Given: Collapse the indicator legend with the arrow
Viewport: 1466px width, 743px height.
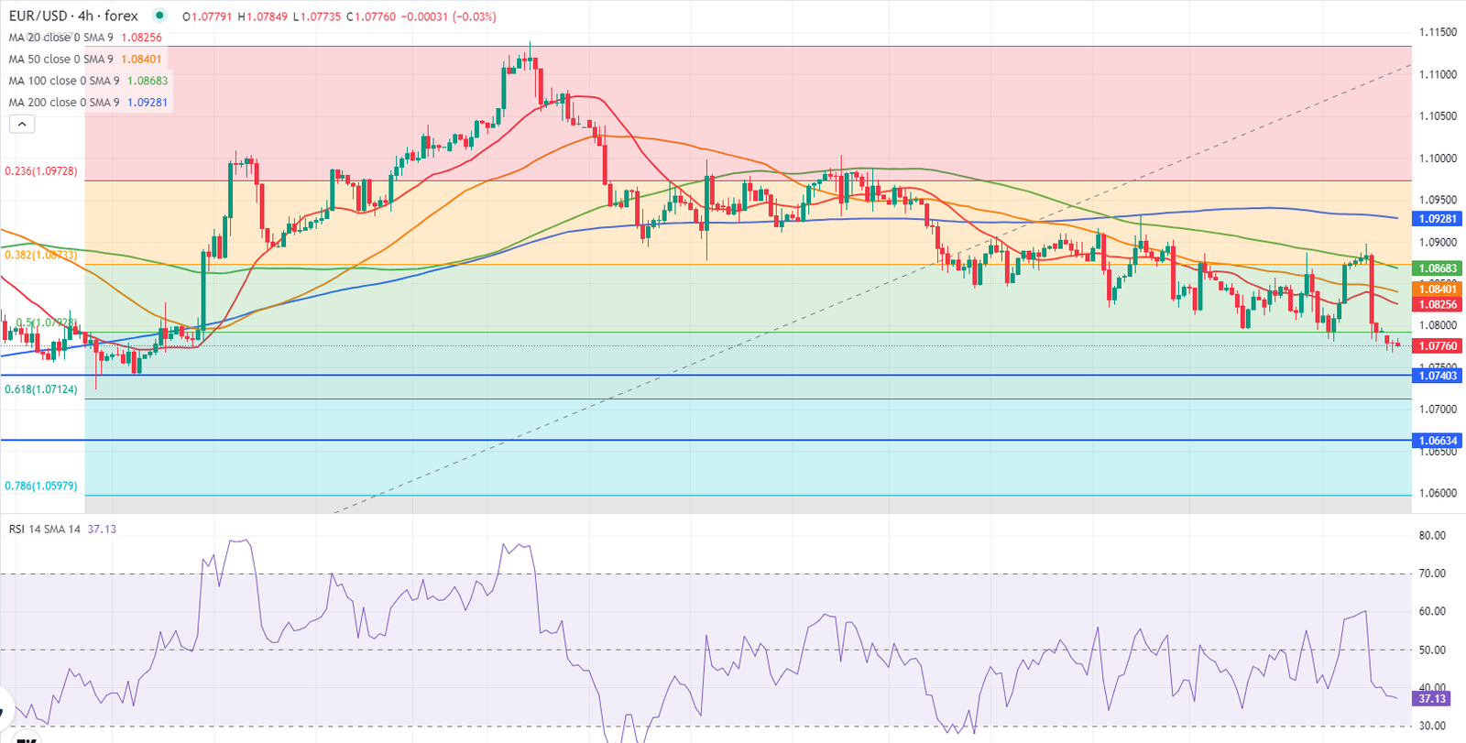Looking at the screenshot, I should pyautogui.click(x=21, y=124).
